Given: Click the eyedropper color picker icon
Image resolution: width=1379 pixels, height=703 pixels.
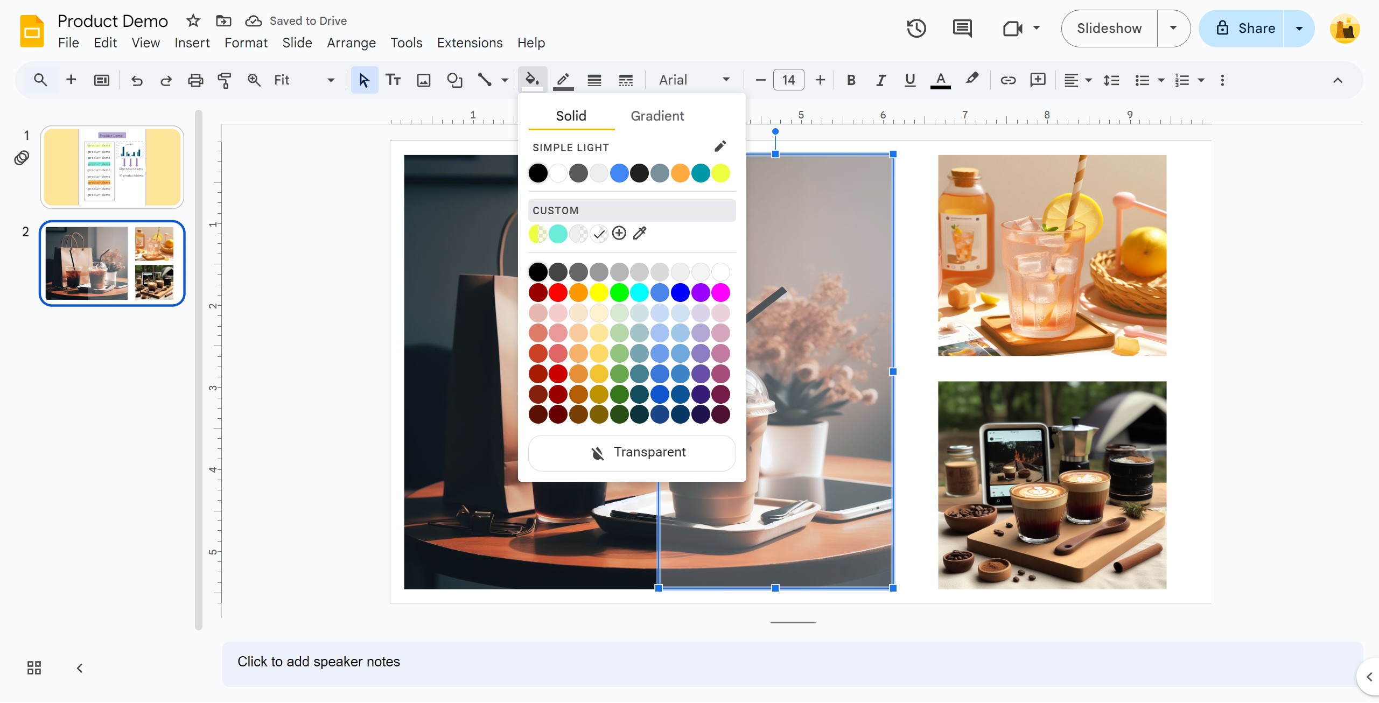Looking at the screenshot, I should coord(640,233).
